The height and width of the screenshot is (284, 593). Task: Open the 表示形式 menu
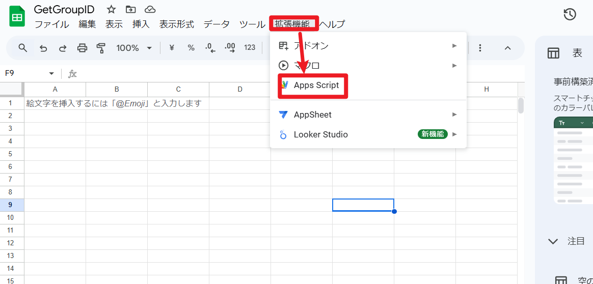(x=177, y=24)
